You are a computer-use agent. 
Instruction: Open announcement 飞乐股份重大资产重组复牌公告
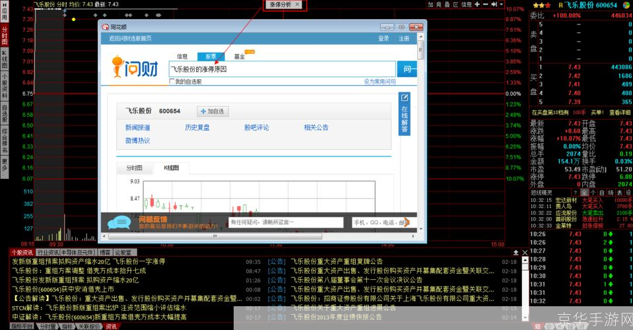[337, 261]
